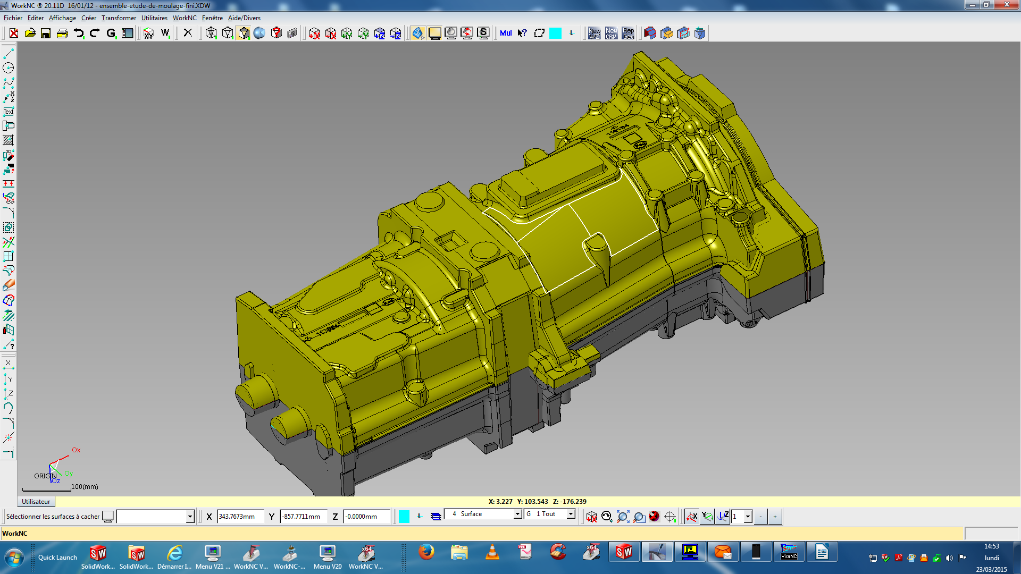Click the cyan color swatch in top toolbar
1021x574 pixels.
coord(555,33)
